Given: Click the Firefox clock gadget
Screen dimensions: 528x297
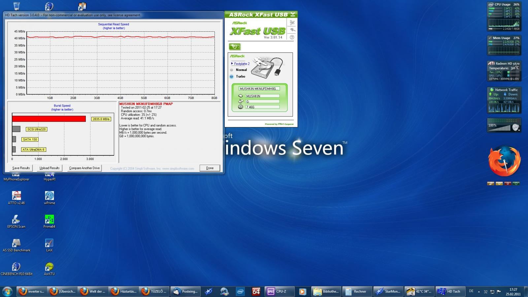Looking at the screenshot, I should click(x=504, y=162).
